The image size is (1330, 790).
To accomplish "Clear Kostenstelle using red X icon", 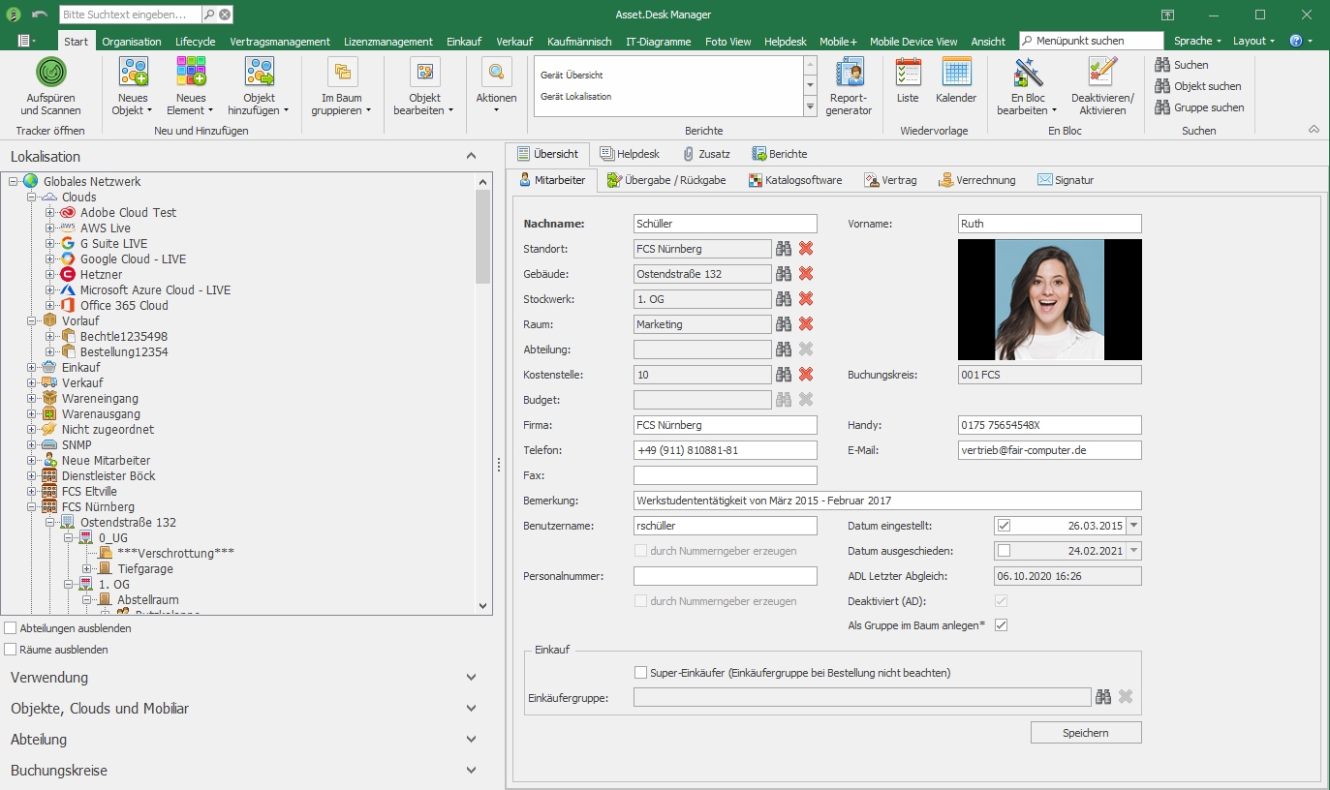I will [805, 375].
